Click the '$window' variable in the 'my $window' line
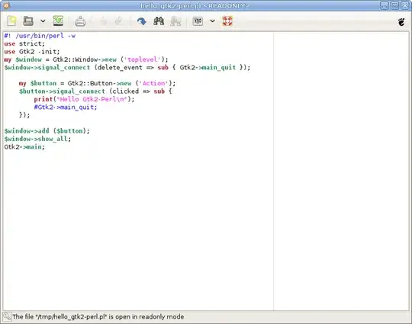The image size is (412, 324). [x=28, y=59]
